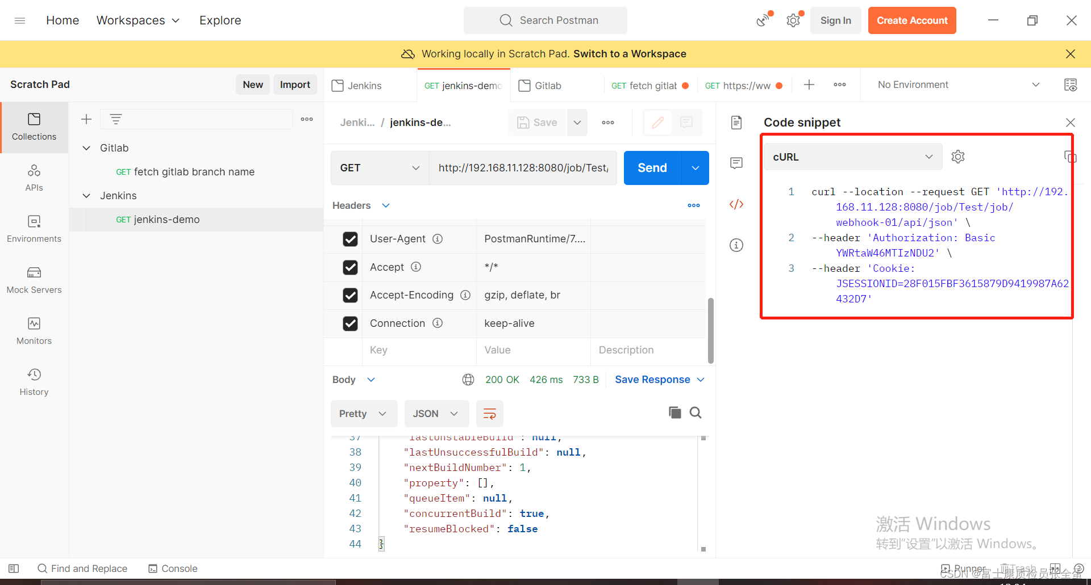
Task: Copy the cURL snippet to clipboard
Action: (x=1070, y=157)
